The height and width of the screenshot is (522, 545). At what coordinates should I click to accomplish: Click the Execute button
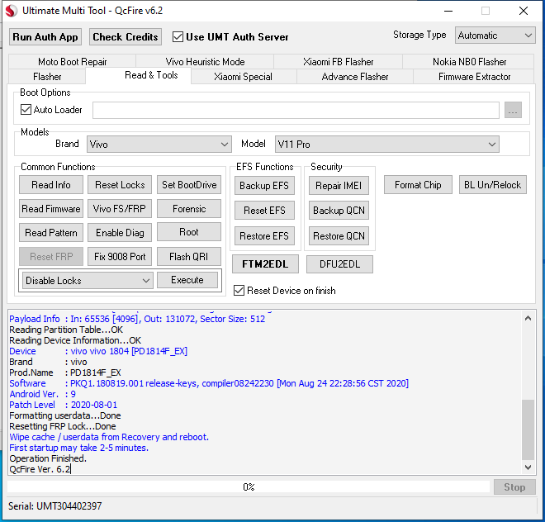(x=187, y=280)
